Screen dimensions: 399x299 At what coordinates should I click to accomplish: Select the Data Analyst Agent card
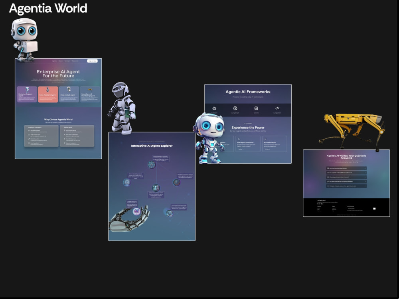[69, 94]
